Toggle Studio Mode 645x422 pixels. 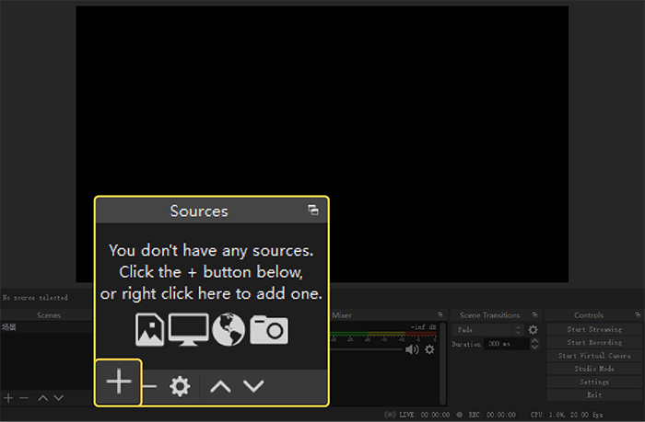(x=594, y=369)
